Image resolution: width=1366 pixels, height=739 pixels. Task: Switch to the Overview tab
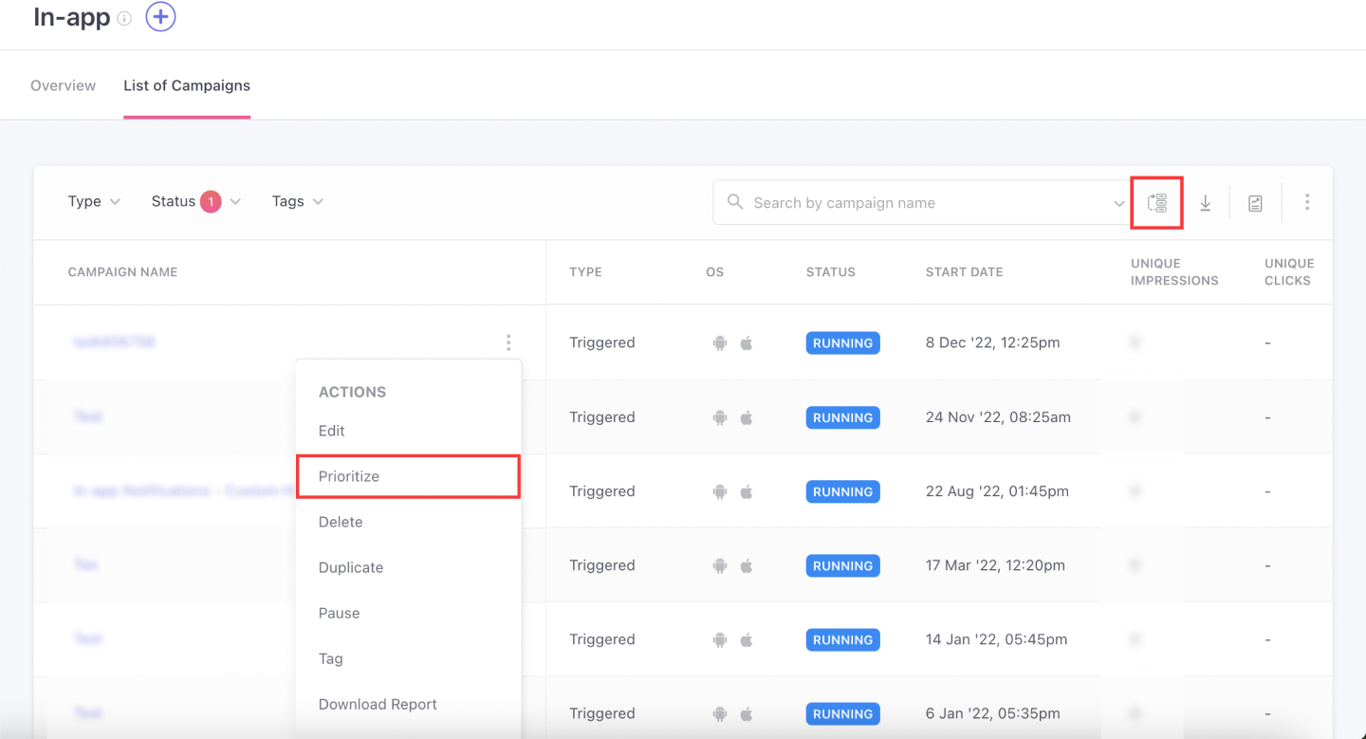click(63, 85)
